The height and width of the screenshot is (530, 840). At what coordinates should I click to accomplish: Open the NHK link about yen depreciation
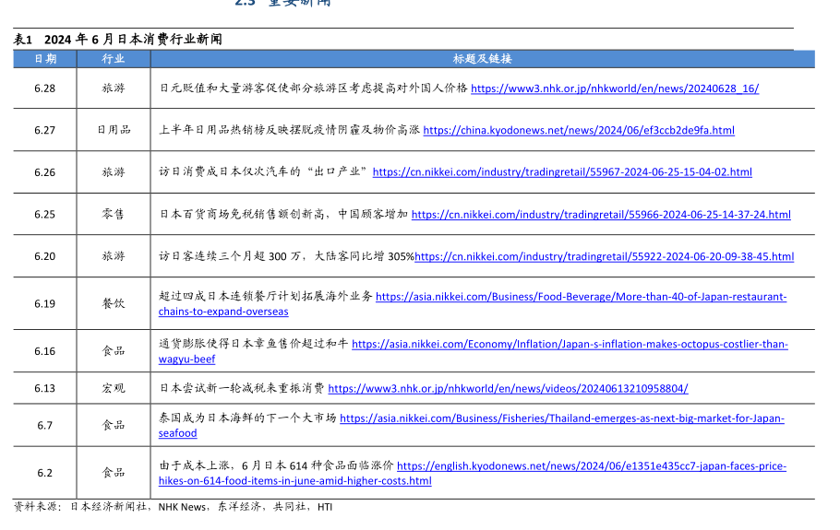[615, 88]
